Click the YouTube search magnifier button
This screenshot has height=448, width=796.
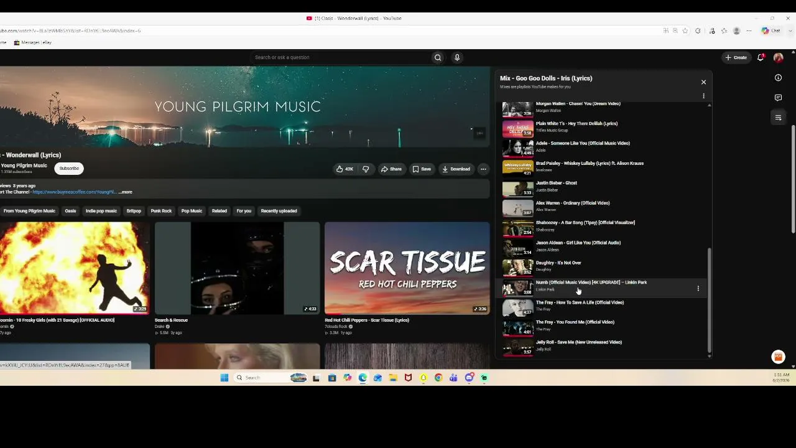click(x=438, y=57)
